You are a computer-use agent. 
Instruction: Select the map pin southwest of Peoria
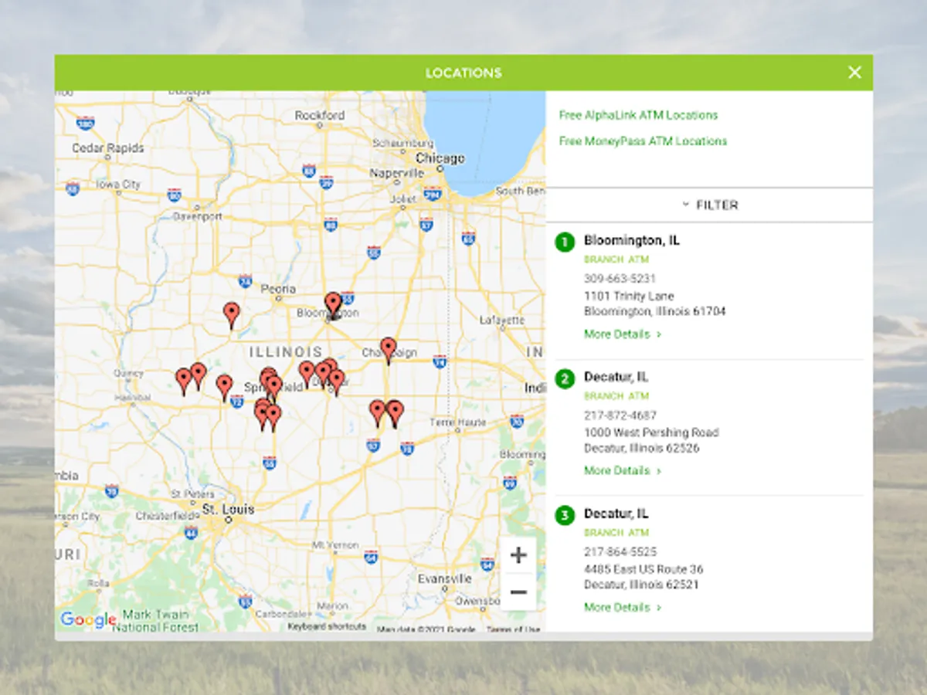click(x=231, y=314)
